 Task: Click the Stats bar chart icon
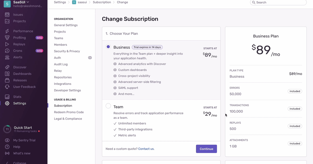tap(7, 97)
